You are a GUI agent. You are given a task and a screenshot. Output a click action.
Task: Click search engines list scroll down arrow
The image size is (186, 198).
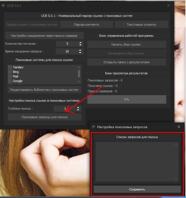pyautogui.click(x=79, y=82)
